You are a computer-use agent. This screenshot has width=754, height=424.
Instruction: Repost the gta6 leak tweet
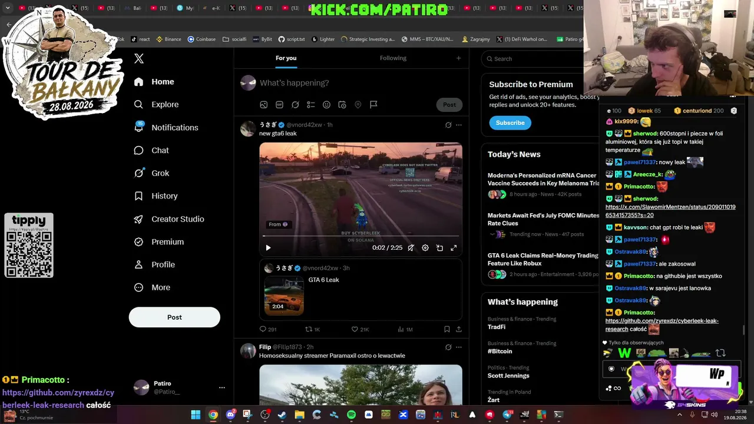click(x=312, y=329)
